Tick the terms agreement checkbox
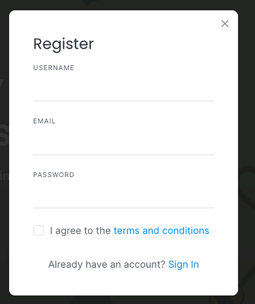This screenshot has height=304, width=255. (x=38, y=230)
